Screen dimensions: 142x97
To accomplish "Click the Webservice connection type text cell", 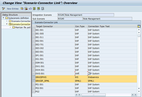I will [x=112, y=77].
